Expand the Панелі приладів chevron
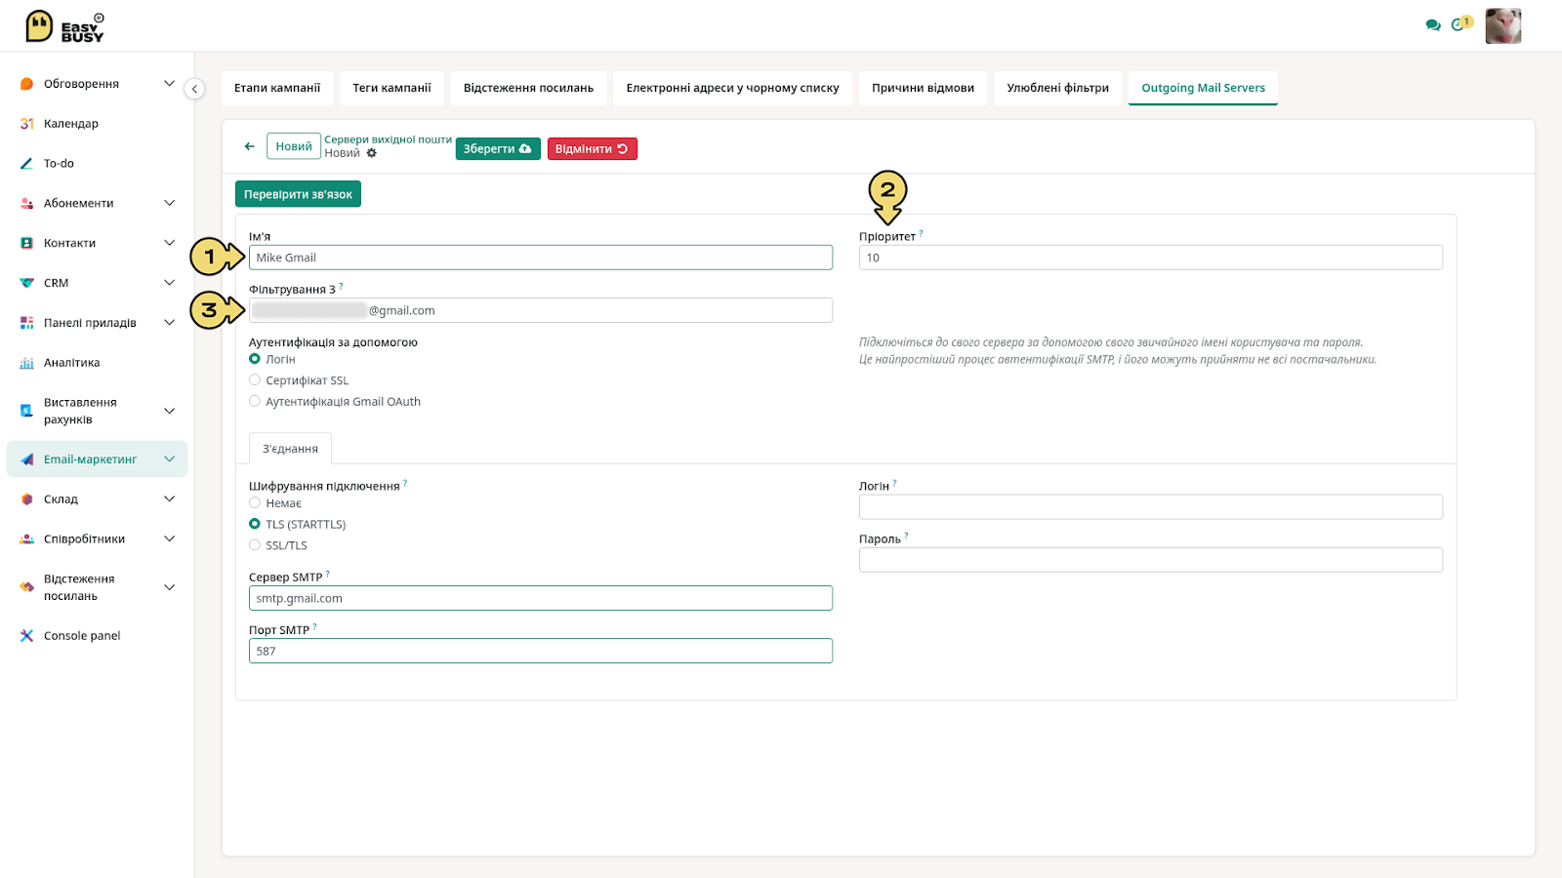Viewport: 1562px width, 878px height. pos(169,323)
